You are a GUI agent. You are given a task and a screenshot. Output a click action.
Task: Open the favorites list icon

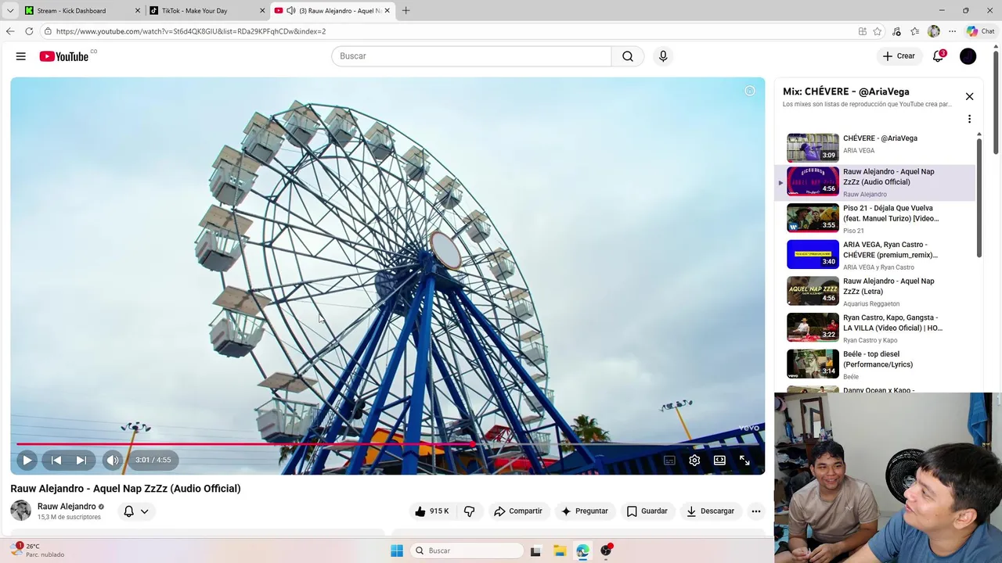pyautogui.click(x=915, y=31)
